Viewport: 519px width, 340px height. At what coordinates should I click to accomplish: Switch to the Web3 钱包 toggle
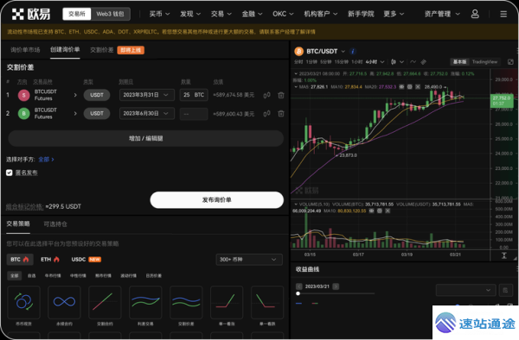point(110,14)
